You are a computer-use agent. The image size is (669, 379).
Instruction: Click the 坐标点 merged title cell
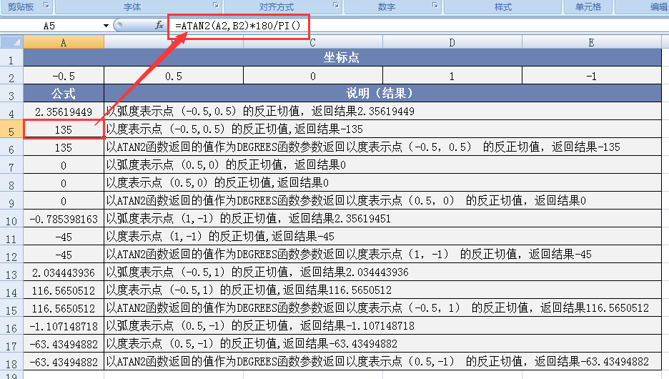coord(342,58)
